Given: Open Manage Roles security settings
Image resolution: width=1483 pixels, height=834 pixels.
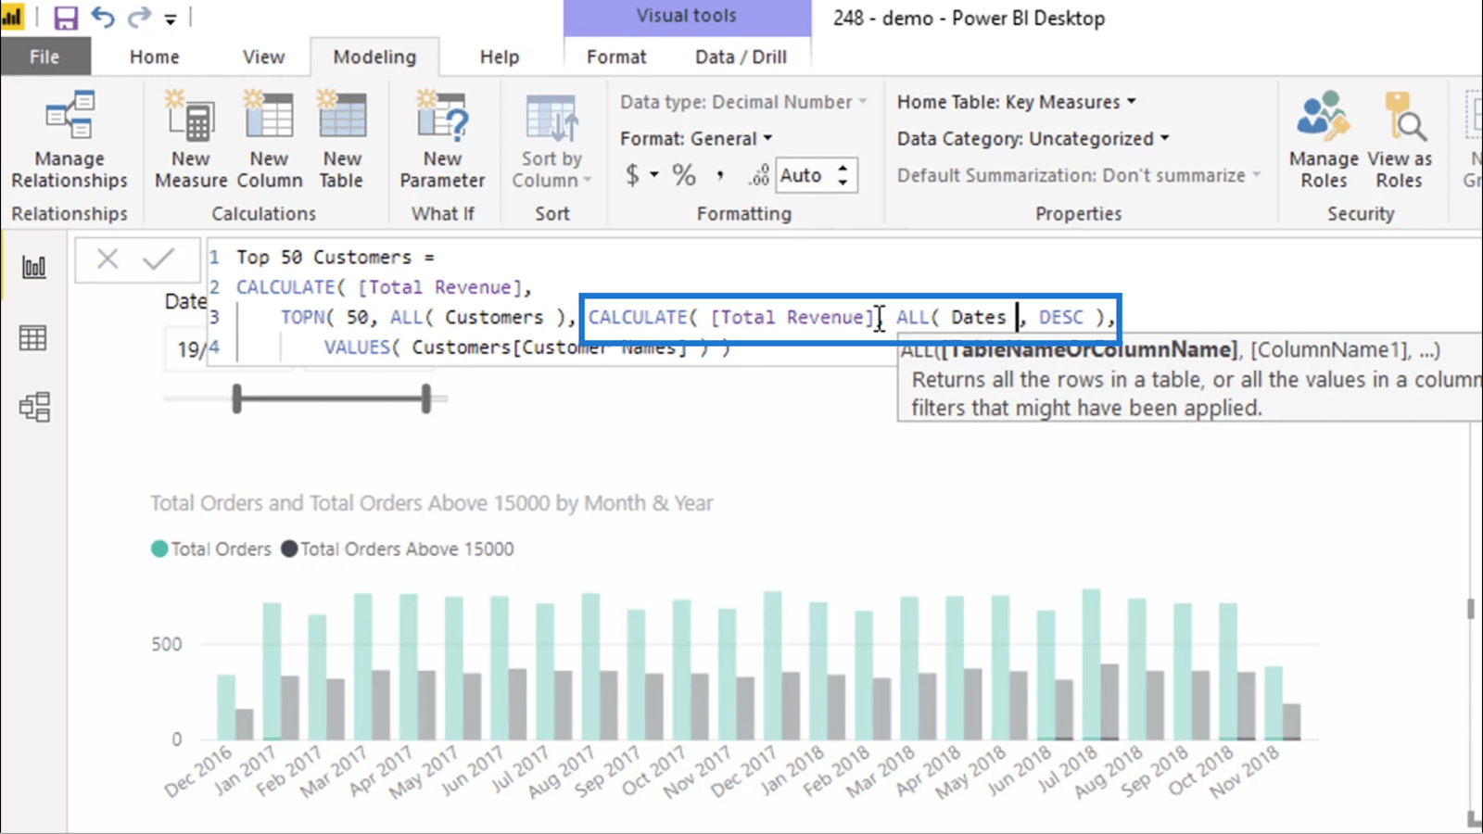Looking at the screenshot, I should click(x=1323, y=141).
